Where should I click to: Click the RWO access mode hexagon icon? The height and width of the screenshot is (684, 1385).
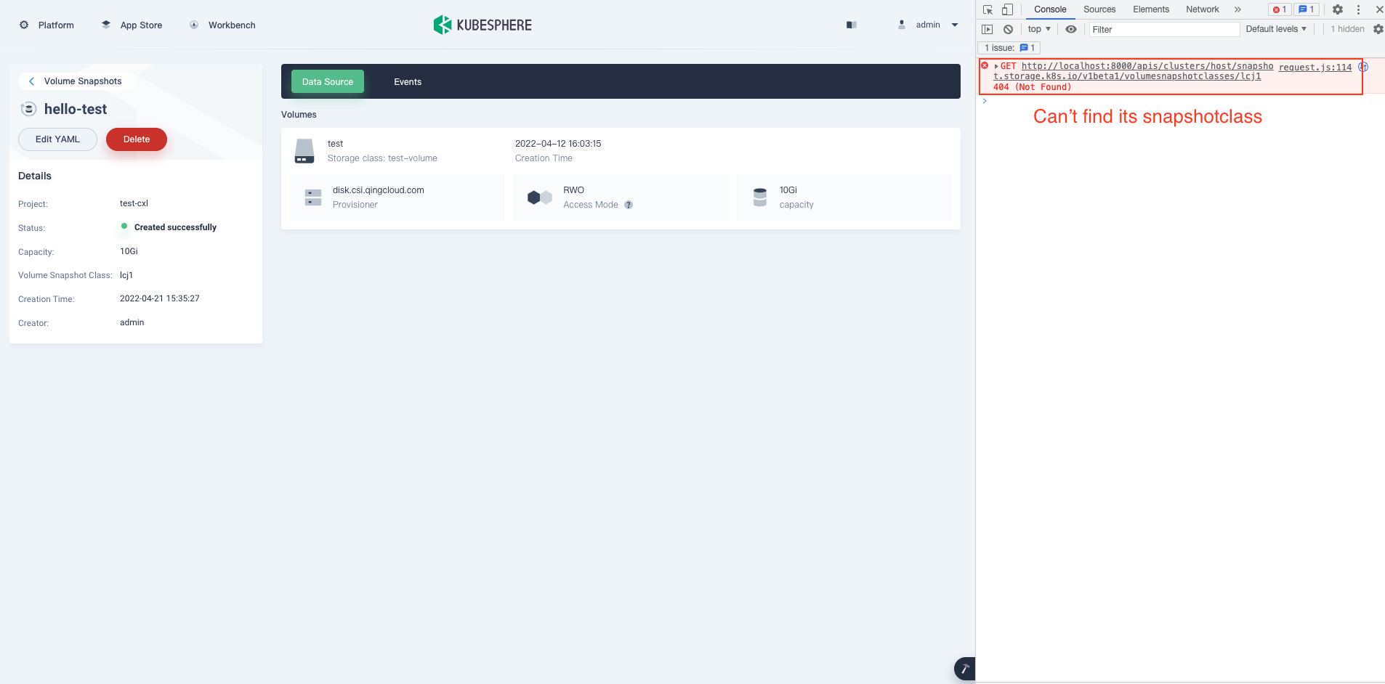[540, 198]
